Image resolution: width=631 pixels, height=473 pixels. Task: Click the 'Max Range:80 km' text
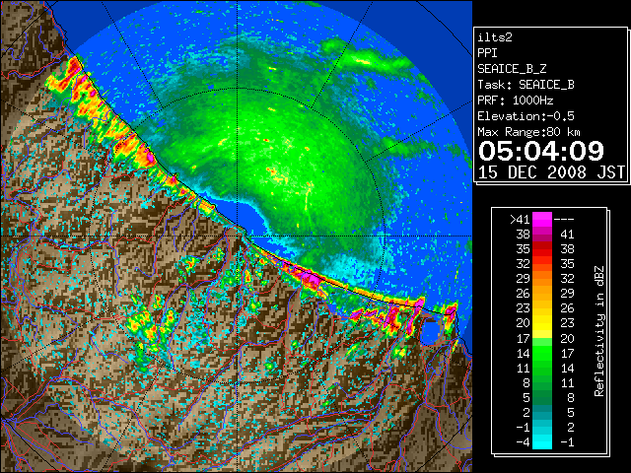tap(528, 132)
